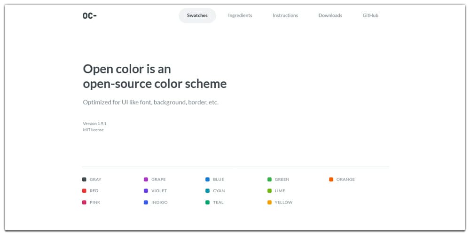Open the GREEN color label link
470x235 pixels.
pos(282,180)
